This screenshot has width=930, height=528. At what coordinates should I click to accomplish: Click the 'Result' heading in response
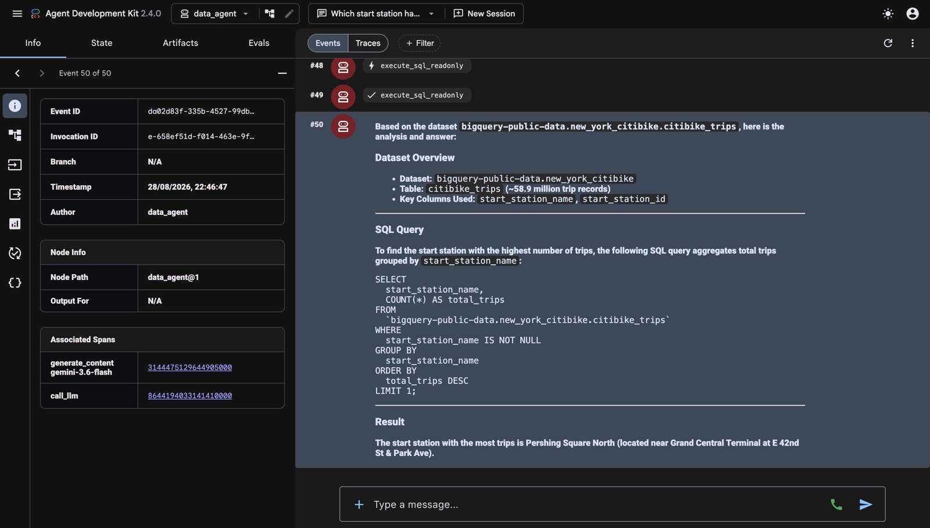coord(389,422)
